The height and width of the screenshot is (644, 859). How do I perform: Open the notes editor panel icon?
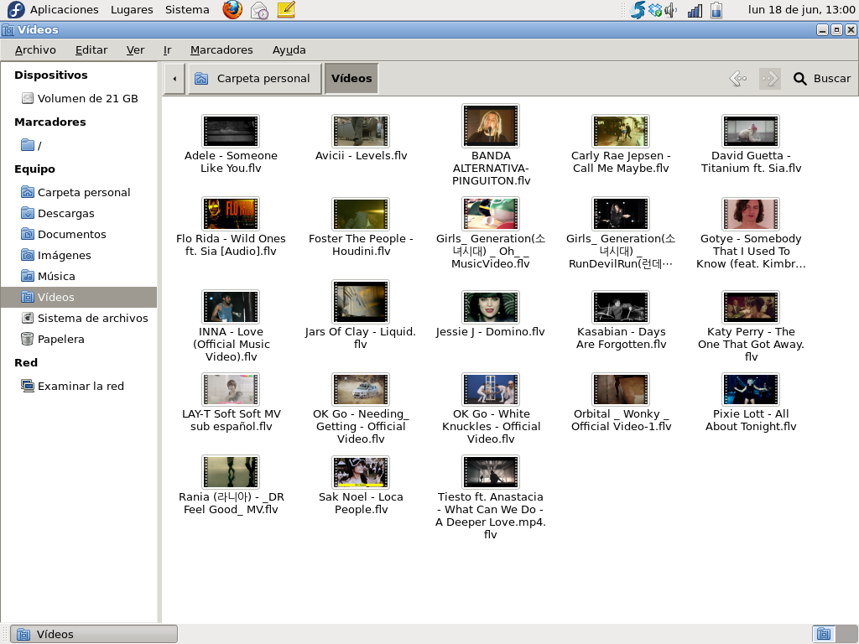(x=286, y=9)
